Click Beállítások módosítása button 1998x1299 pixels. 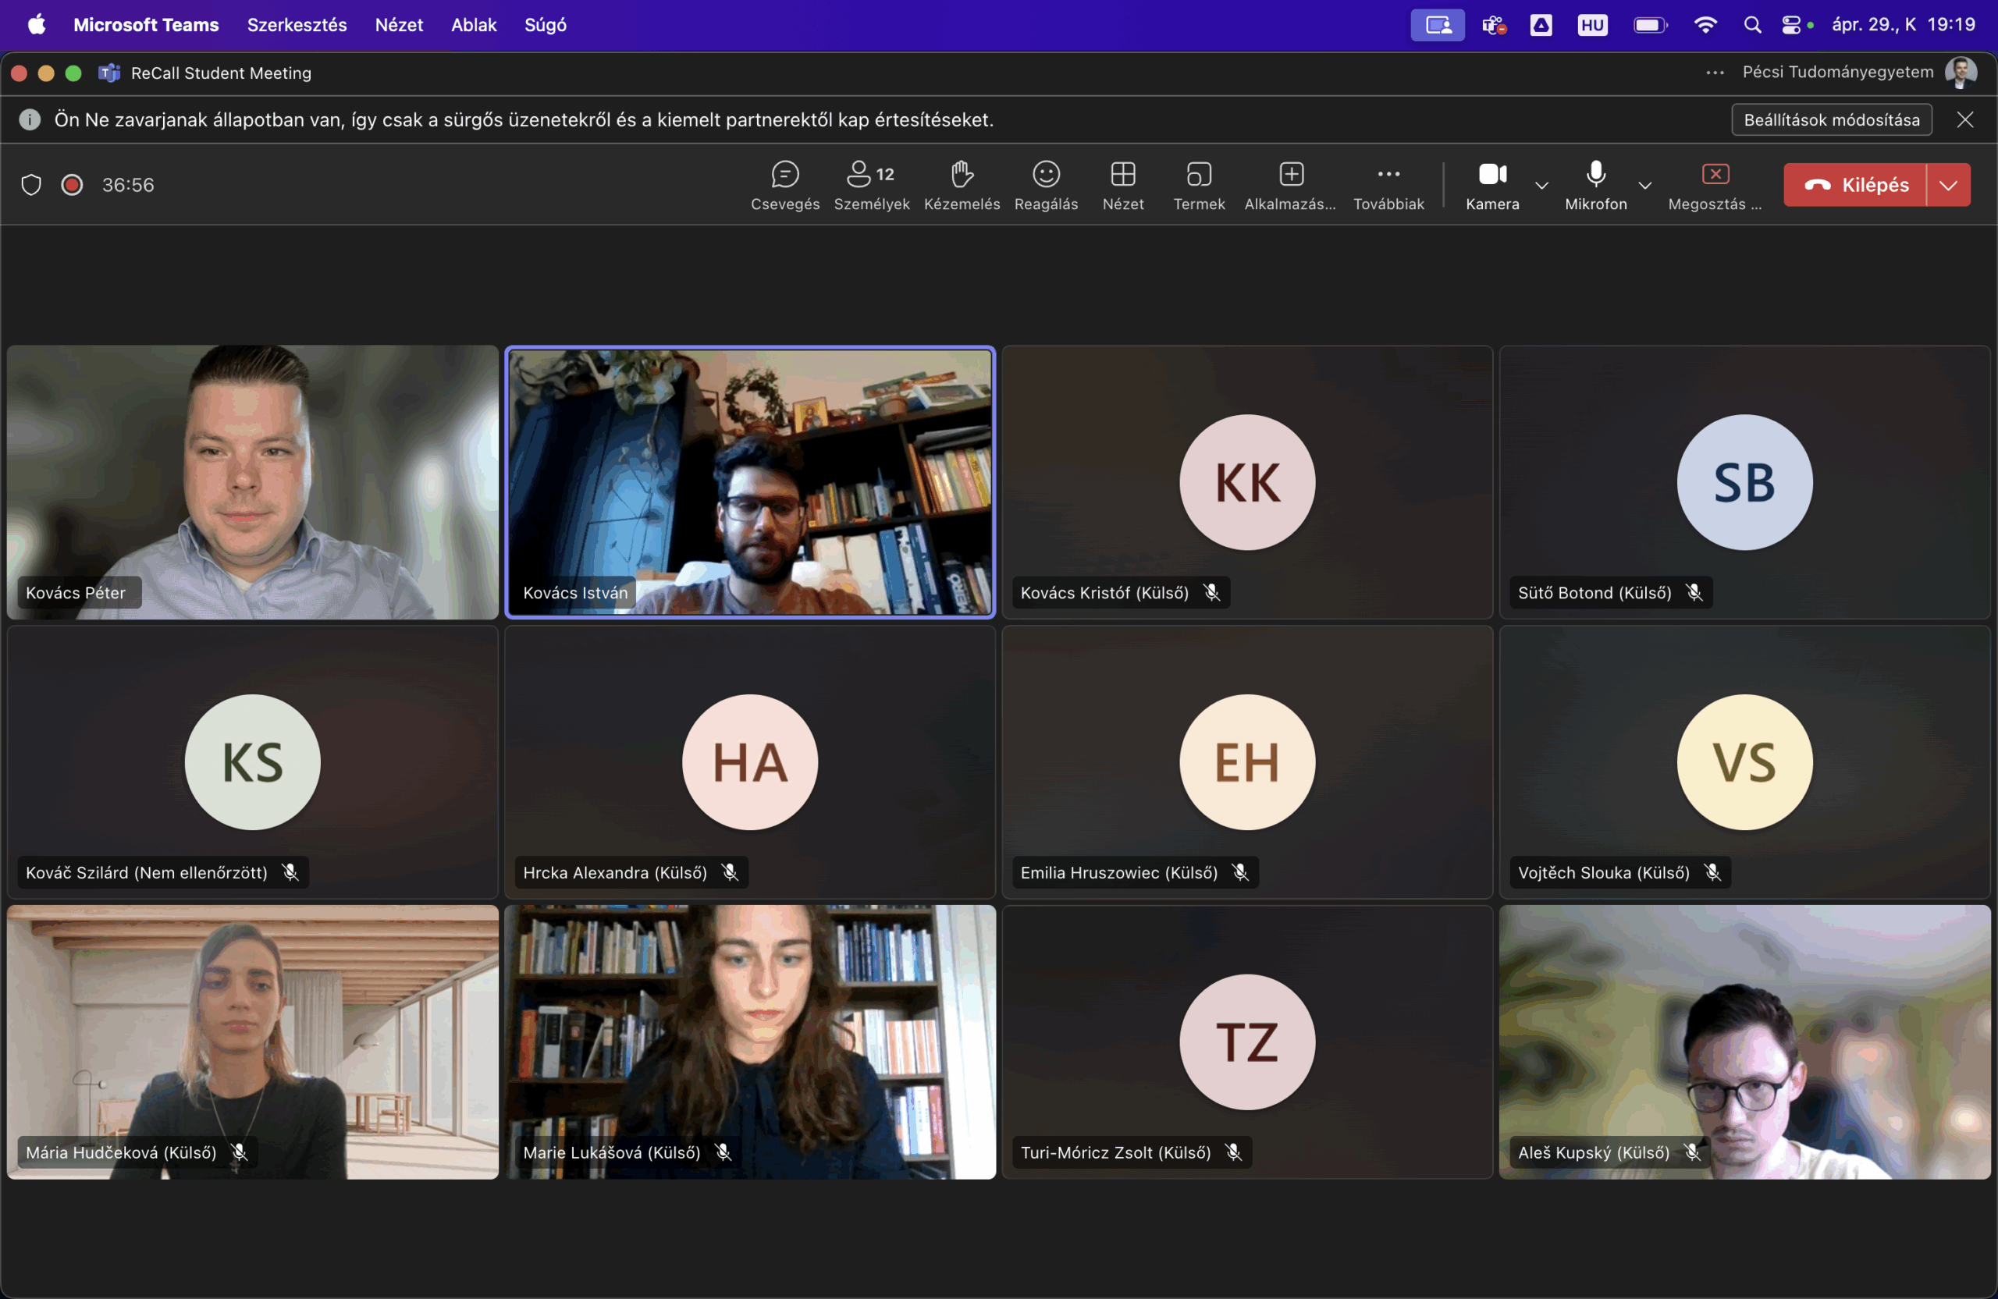pos(1832,120)
